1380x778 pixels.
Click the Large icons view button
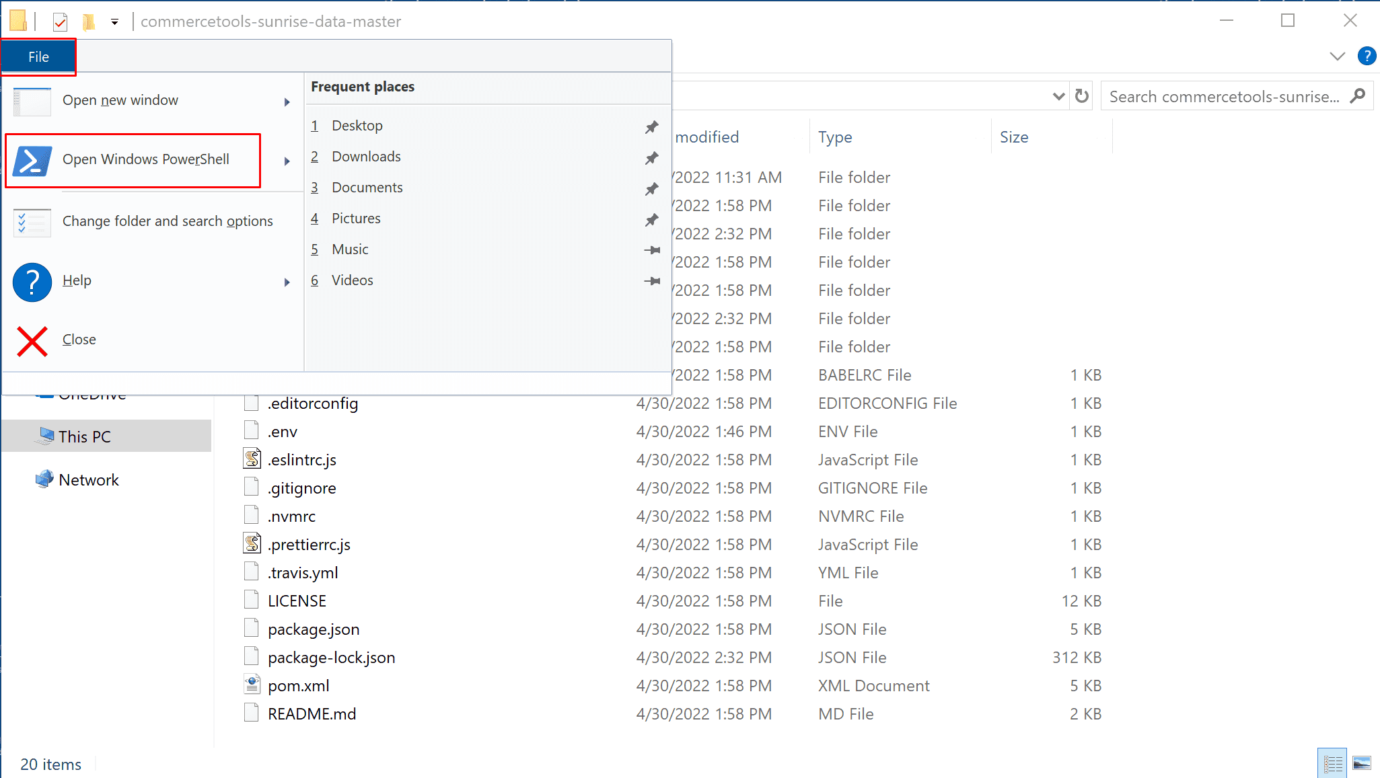tap(1361, 763)
